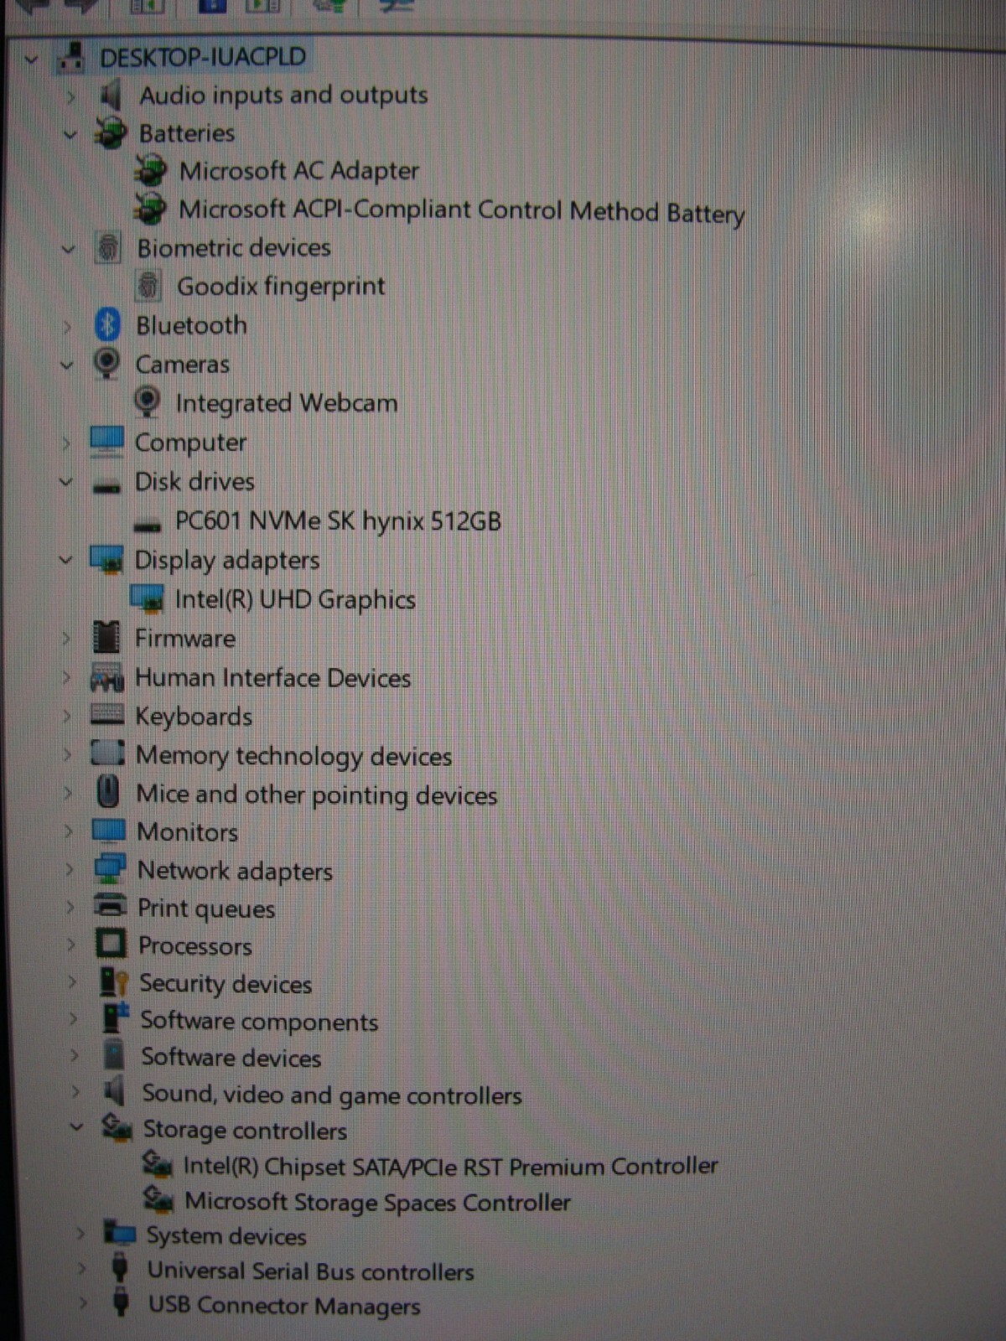Select the Memory technology devices label
The width and height of the screenshot is (1006, 1341).
[x=294, y=757]
